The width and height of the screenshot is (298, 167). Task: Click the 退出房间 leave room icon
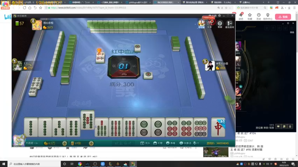[x=229, y=24]
